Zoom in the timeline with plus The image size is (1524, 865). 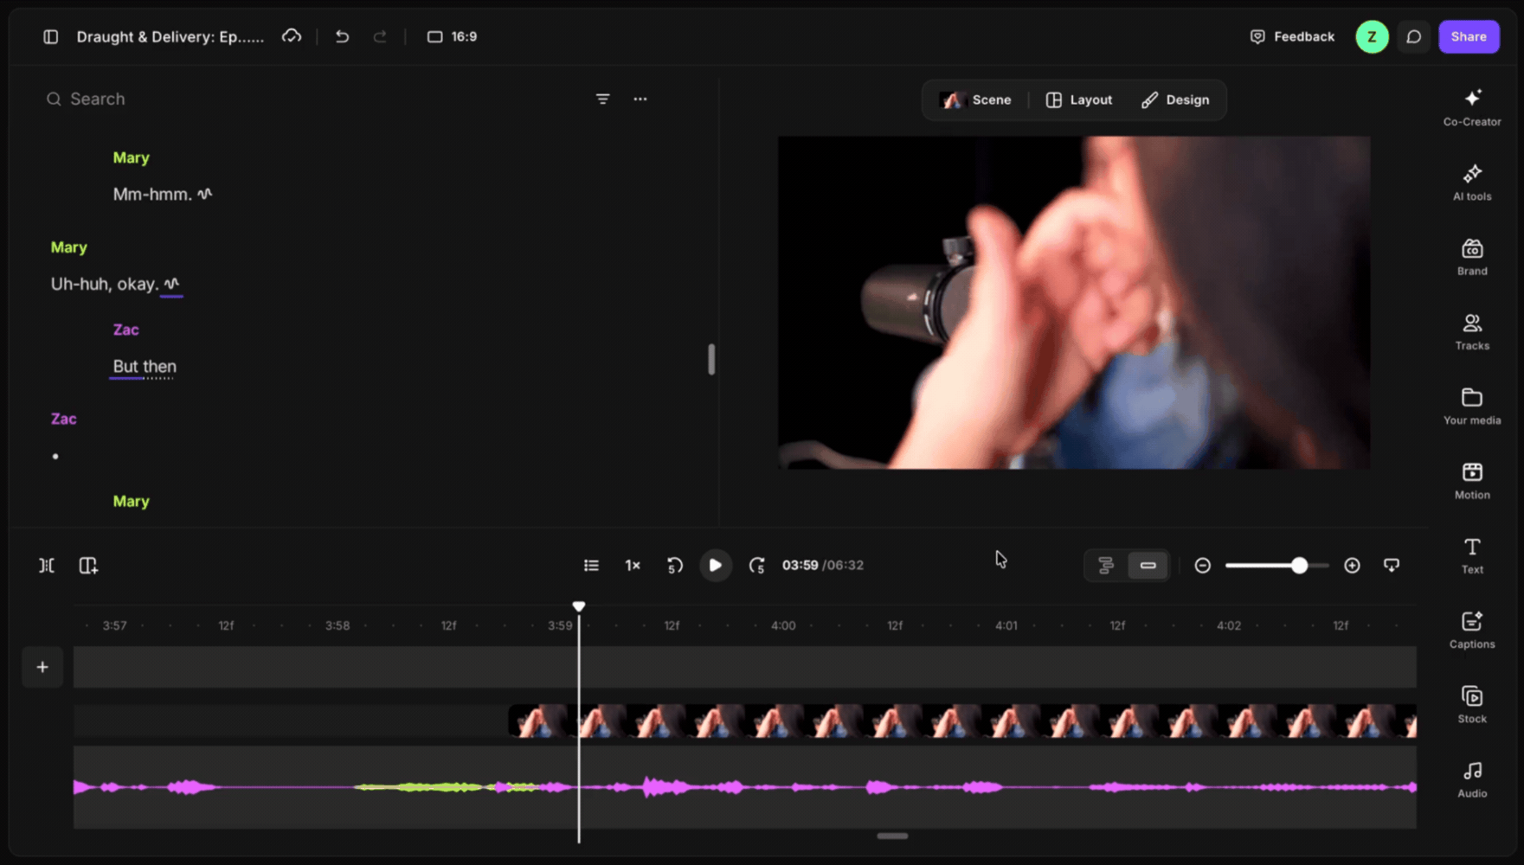(x=1352, y=565)
